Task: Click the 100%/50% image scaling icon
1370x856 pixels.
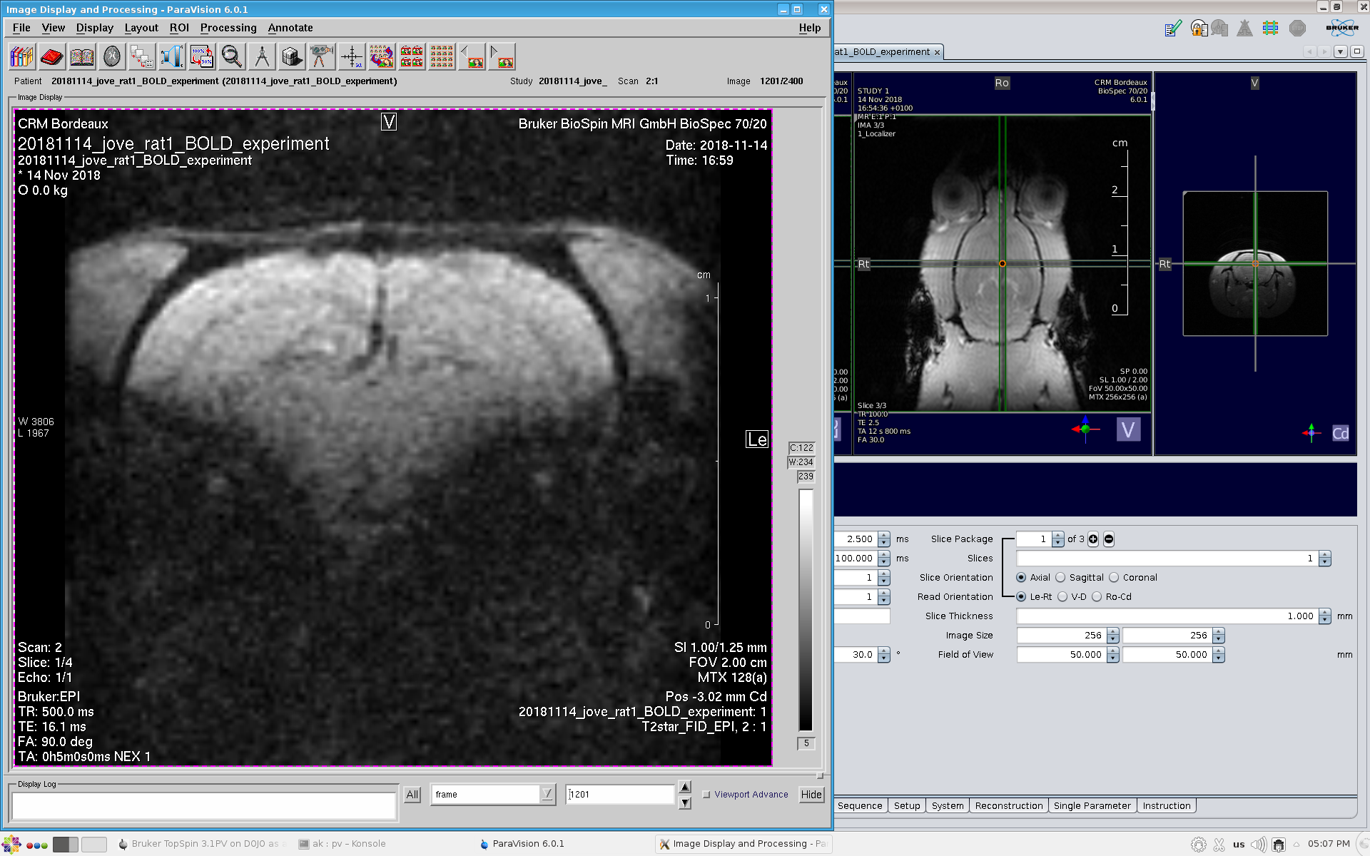Action: tap(202, 56)
